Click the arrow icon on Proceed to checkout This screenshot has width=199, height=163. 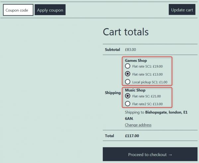click(170, 155)
